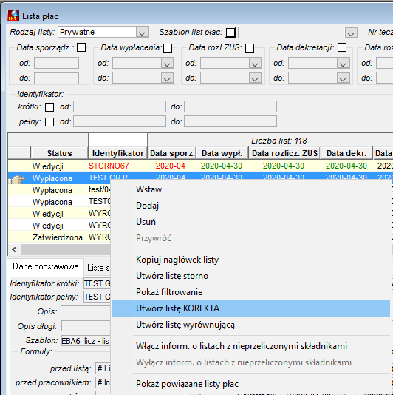The image size is (393, 395).
Task: Click Utwórz listę wyrównującą menu entry
Action: tap(251, 325)
